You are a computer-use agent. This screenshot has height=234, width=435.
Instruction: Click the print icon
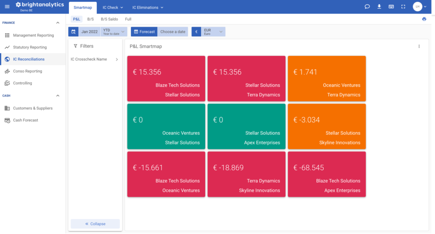(x=424, y=19)
